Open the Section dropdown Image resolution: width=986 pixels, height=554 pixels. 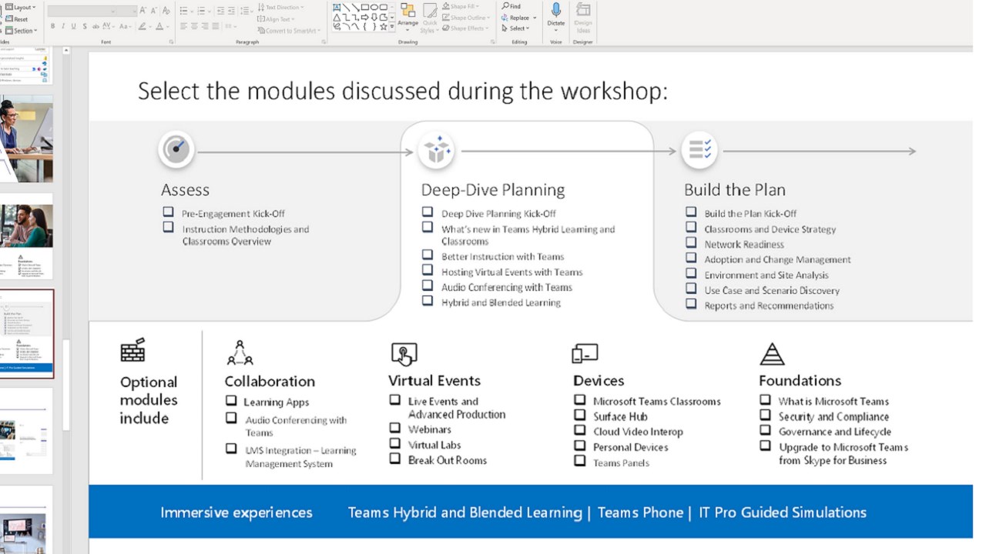[21, 31]
